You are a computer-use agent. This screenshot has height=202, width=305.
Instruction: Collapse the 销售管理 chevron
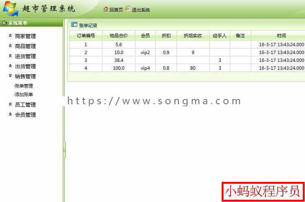[x=10, y=76]
